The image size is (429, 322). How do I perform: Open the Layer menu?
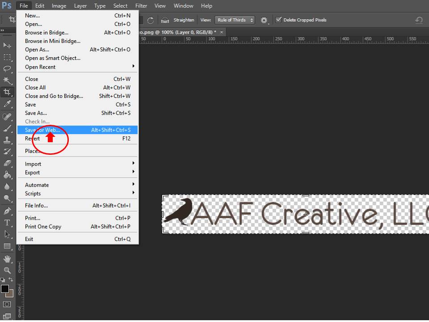[80, 6]
